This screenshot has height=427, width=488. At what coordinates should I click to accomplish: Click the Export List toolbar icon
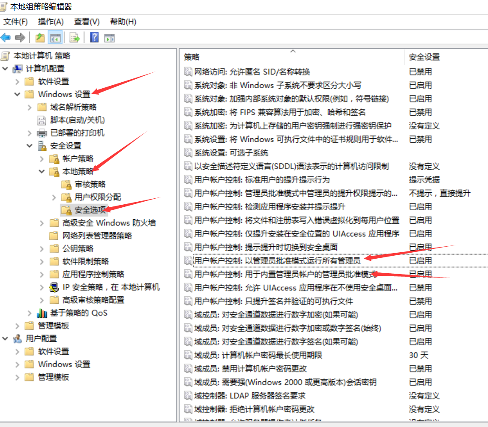point(75,38)
